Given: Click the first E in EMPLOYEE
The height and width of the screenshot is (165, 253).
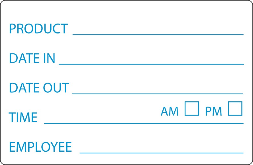Looking at the screenshot, I should coord(12,147).
